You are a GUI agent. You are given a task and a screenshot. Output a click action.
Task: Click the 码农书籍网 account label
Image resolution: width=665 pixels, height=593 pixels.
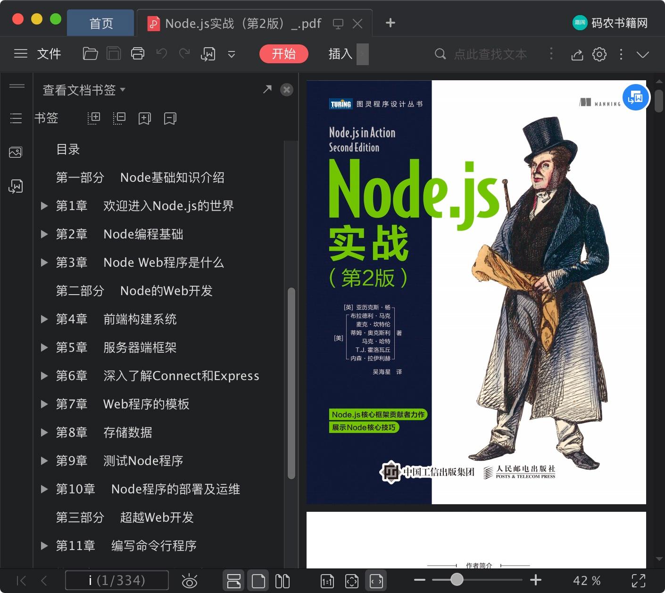[619, 23]
